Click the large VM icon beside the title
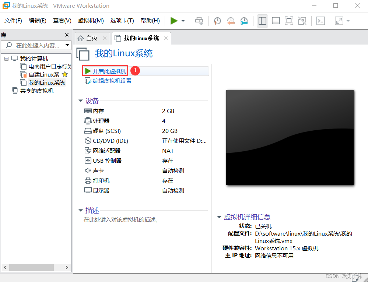368x282 pixels. pos(83,54)
